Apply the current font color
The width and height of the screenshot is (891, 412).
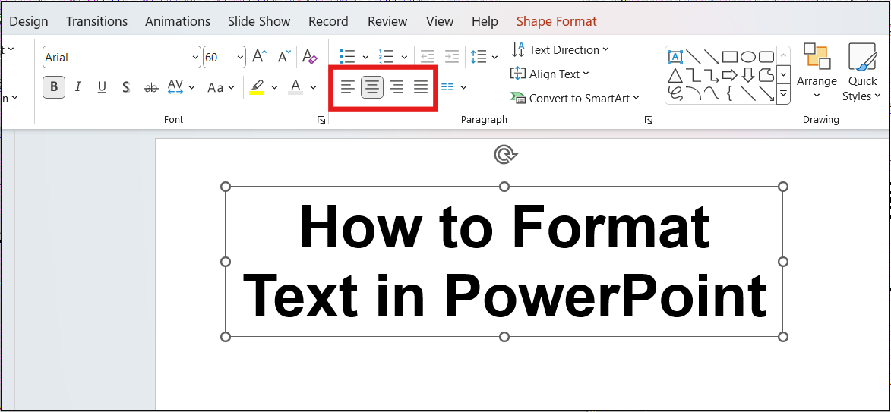[x=295, y=86]
